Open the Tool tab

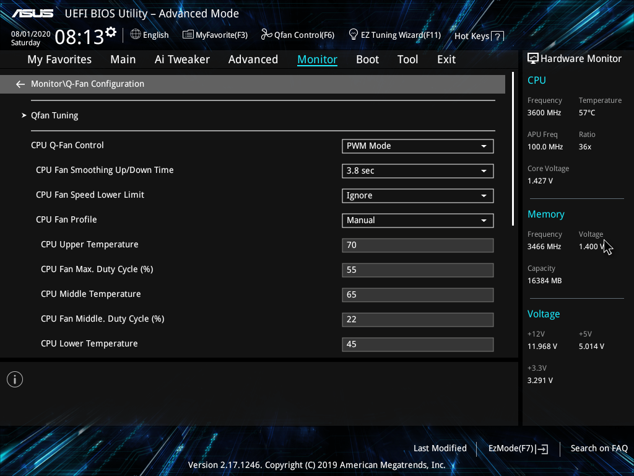407,59
